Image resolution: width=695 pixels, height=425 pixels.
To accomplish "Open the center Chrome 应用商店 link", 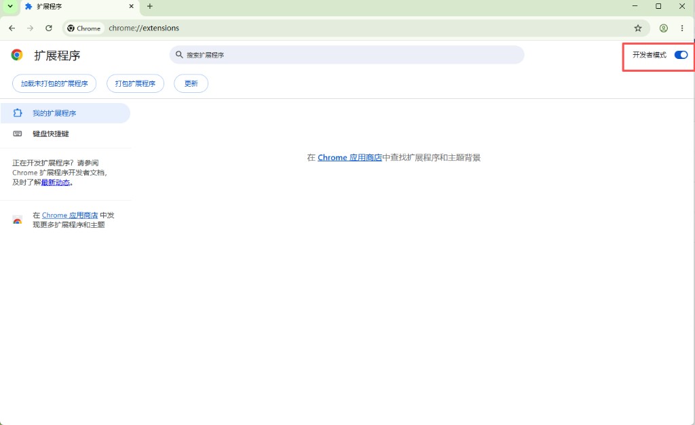I will tap(350, 158).
